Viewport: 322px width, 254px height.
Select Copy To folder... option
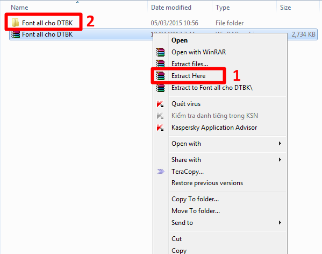pyautogui.click(x=195, y=199)
